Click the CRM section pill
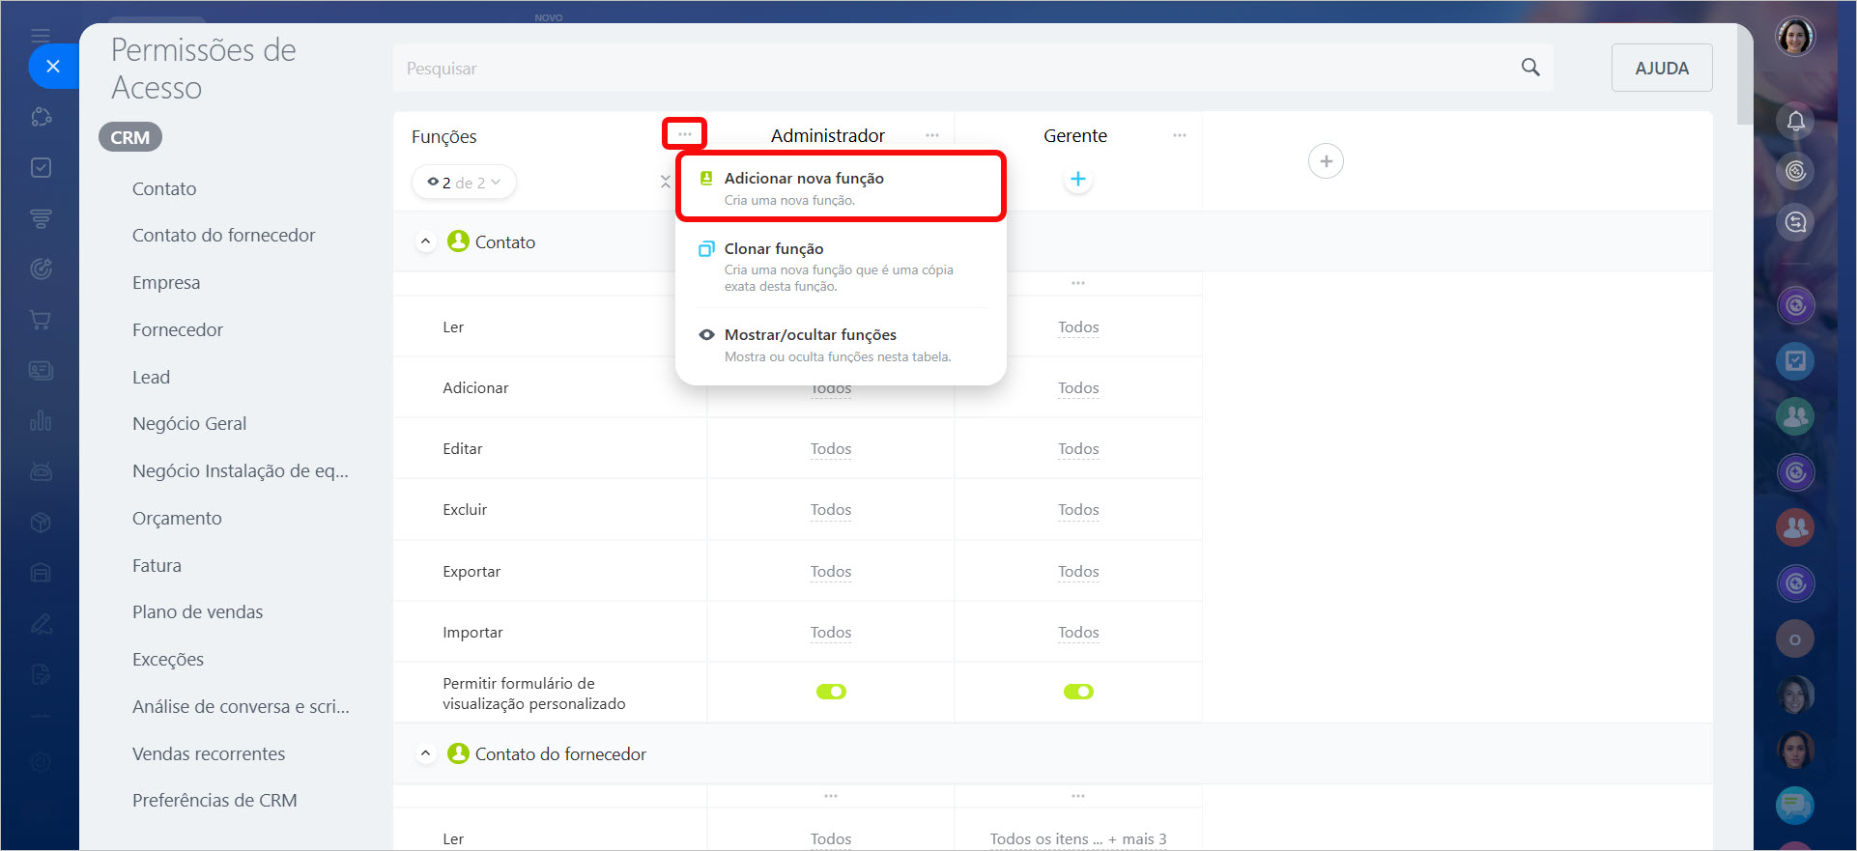The height and width of the screenshot is (851, 1857). [x=130, y=137]
